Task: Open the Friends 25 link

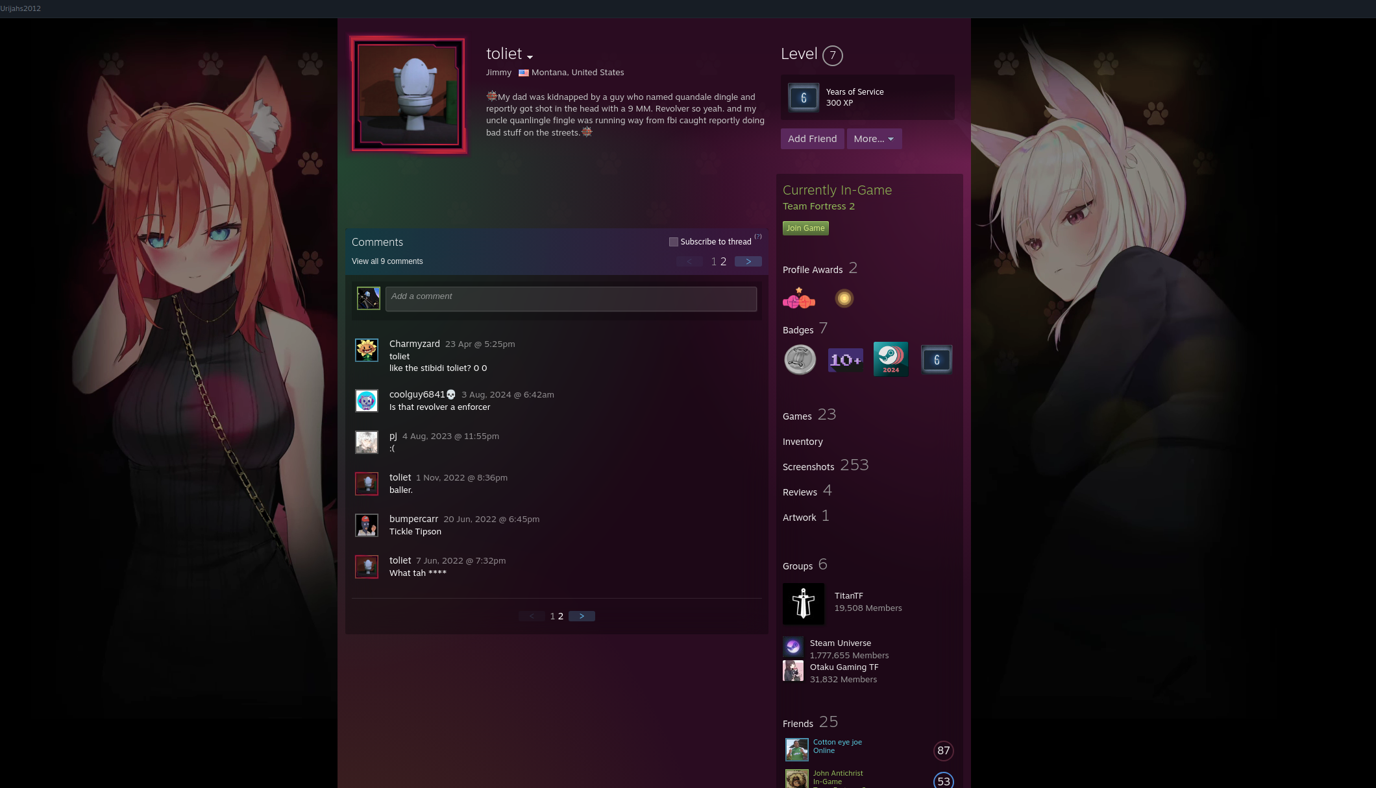Action: coord(810,722)
